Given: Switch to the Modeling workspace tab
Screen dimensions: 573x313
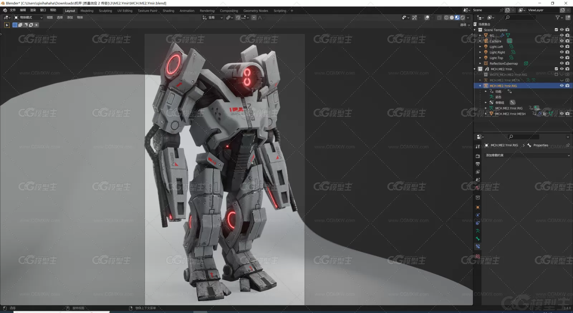Looking at the screenshot, I should 87,11.
